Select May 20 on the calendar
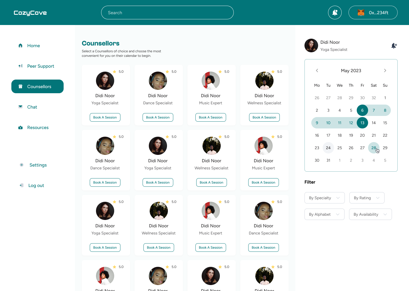 coord(362,135)
